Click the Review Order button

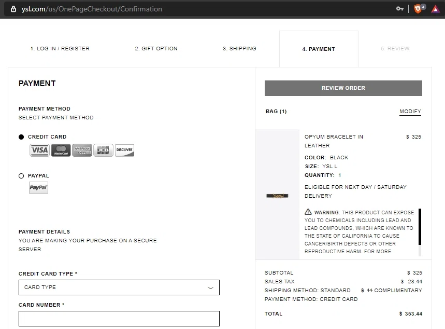tap(343, 88)
